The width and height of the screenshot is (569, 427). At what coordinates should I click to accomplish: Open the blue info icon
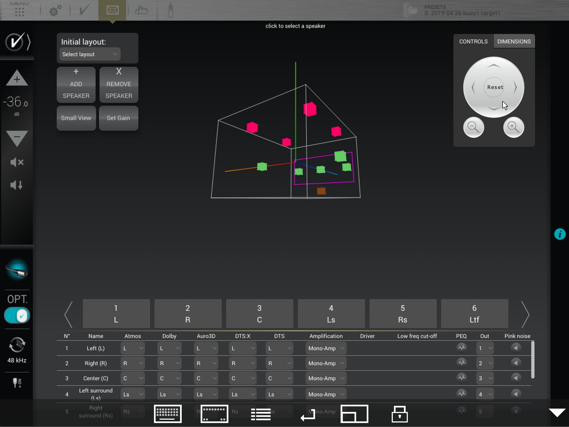(x=560, y=234)
